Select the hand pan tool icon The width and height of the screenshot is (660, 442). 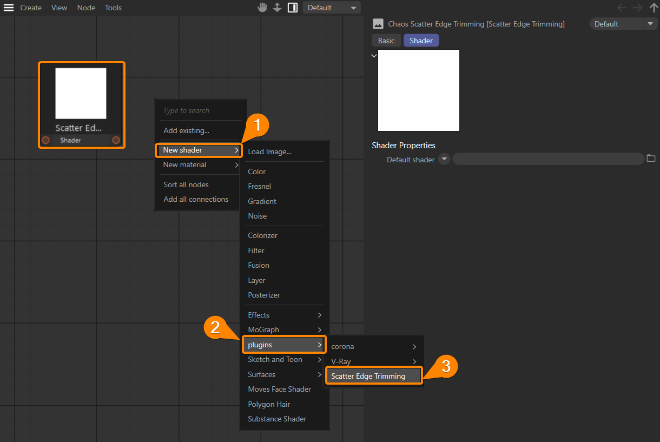coord(262,8)
